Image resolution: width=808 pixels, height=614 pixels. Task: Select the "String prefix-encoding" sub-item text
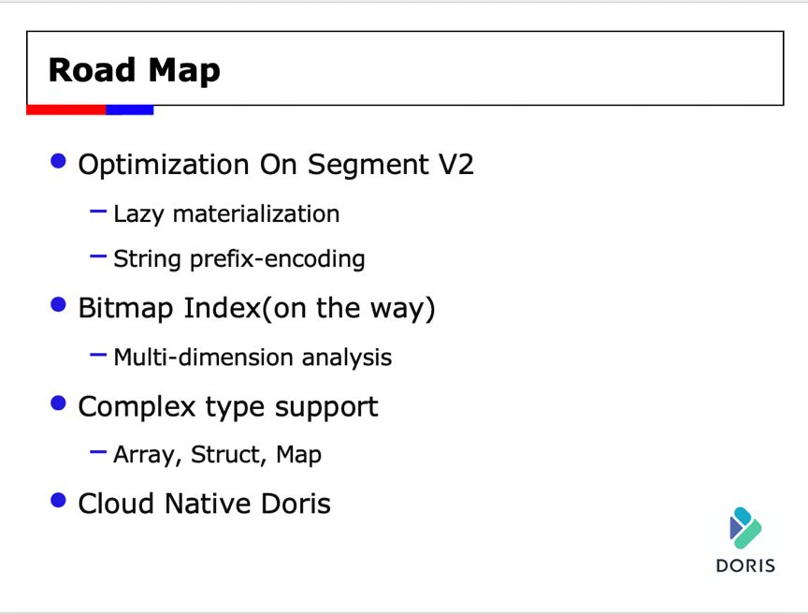click(238, 258)
